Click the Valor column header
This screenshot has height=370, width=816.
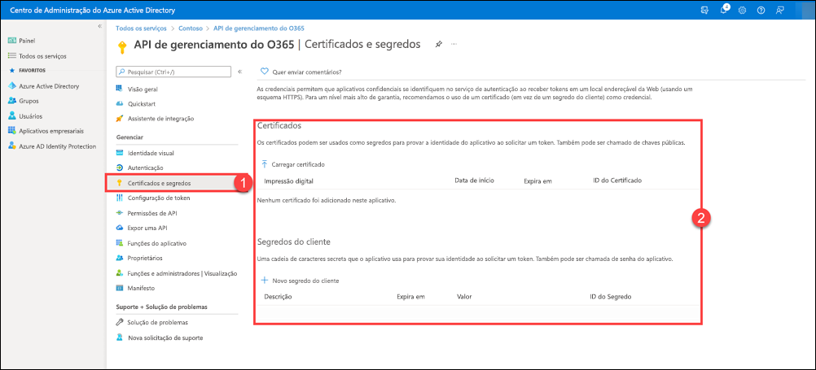(x=463, y=297)
